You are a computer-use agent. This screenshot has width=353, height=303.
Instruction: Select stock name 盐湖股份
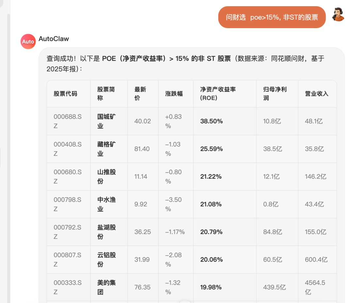(107, 232)
